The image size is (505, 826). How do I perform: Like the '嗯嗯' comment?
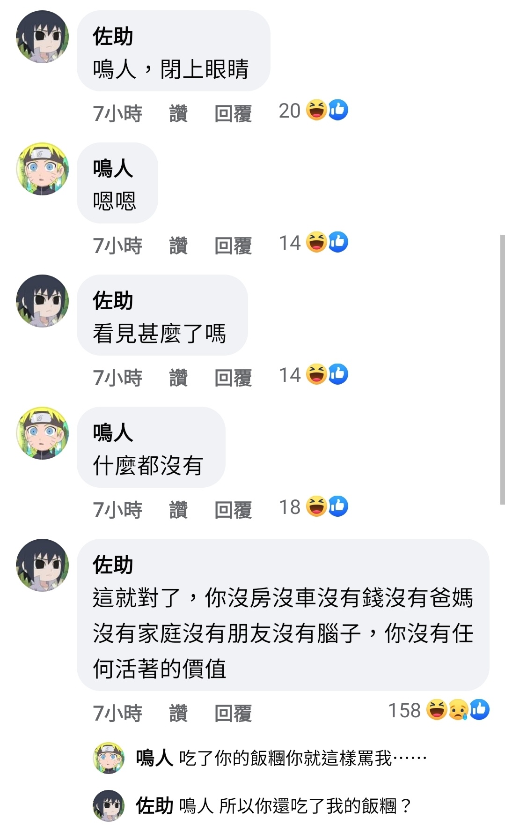coord(178,246)
